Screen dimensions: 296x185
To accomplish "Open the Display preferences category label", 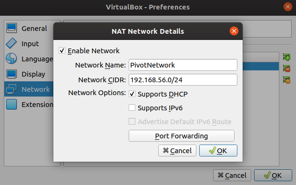I will [33, 74].
